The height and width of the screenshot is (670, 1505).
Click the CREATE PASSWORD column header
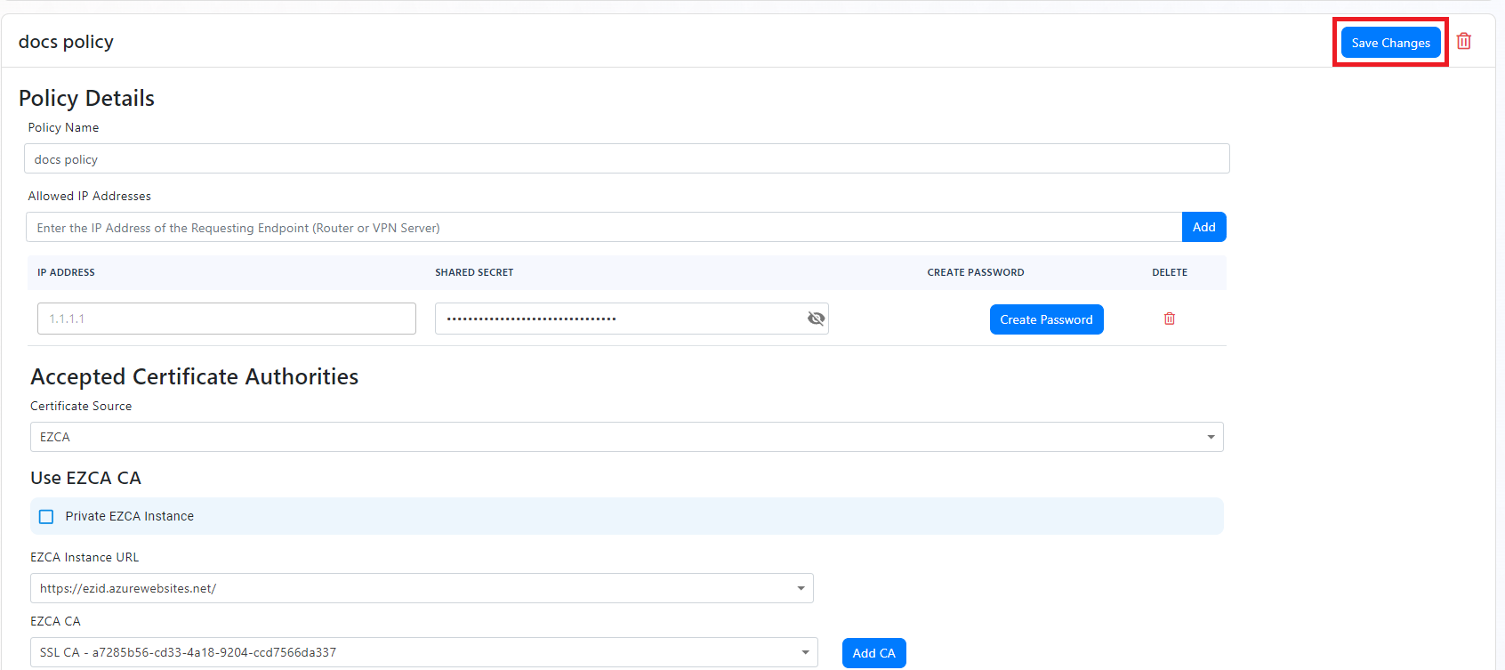(x=976, y=272)
